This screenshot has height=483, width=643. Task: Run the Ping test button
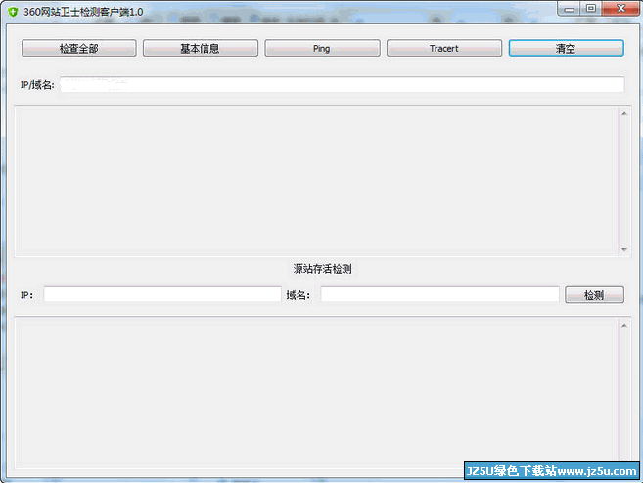322,48
